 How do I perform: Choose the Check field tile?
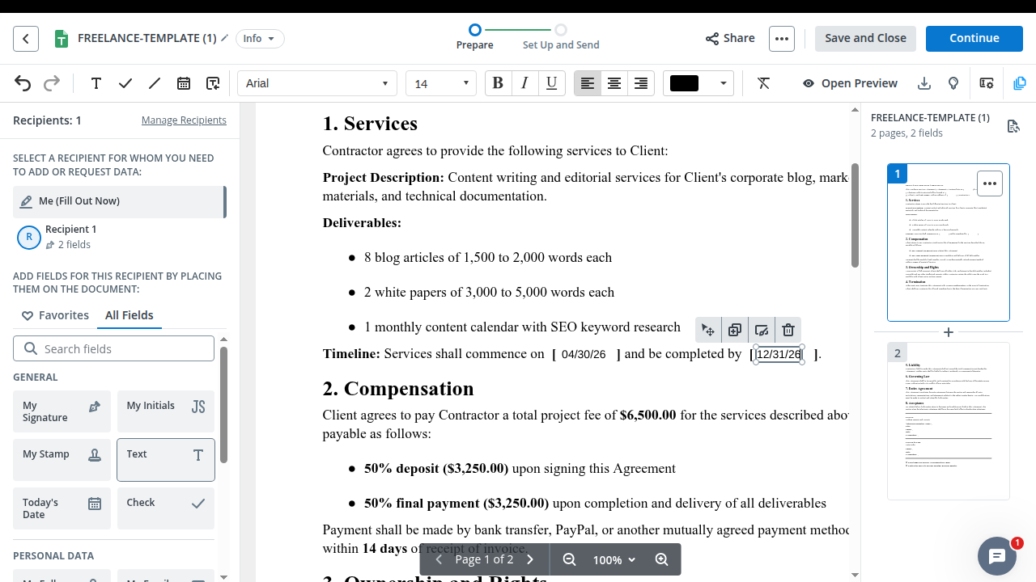point(166,508)
